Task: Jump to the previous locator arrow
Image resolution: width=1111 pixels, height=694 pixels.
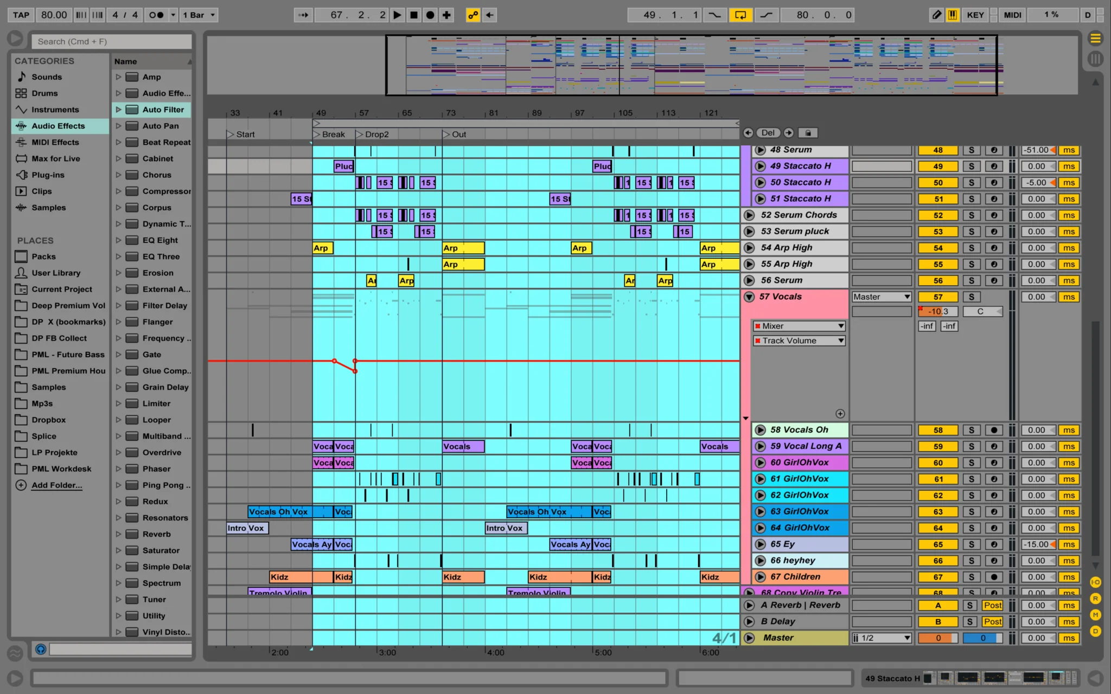Action: click(x=748, y=133)
